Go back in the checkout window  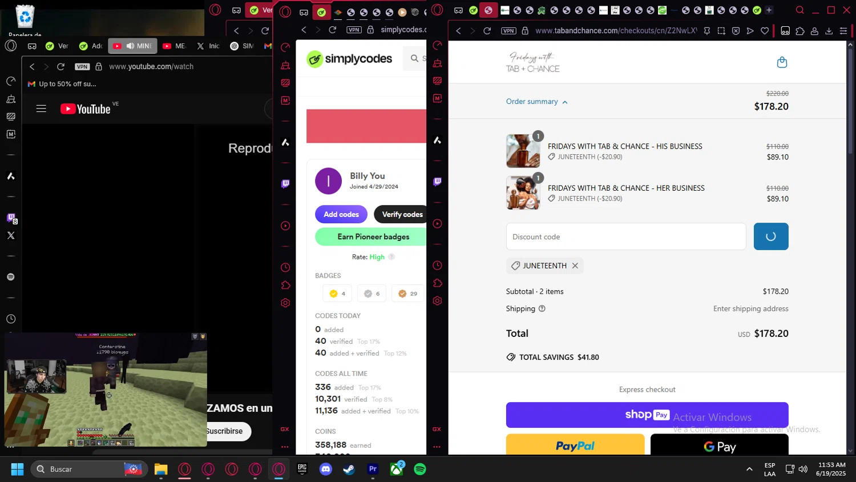coord(458,31)
